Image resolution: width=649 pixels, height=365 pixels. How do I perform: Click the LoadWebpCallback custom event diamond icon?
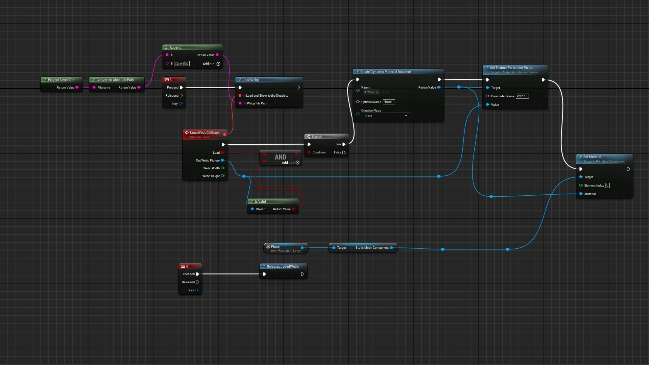click(187, 132)
